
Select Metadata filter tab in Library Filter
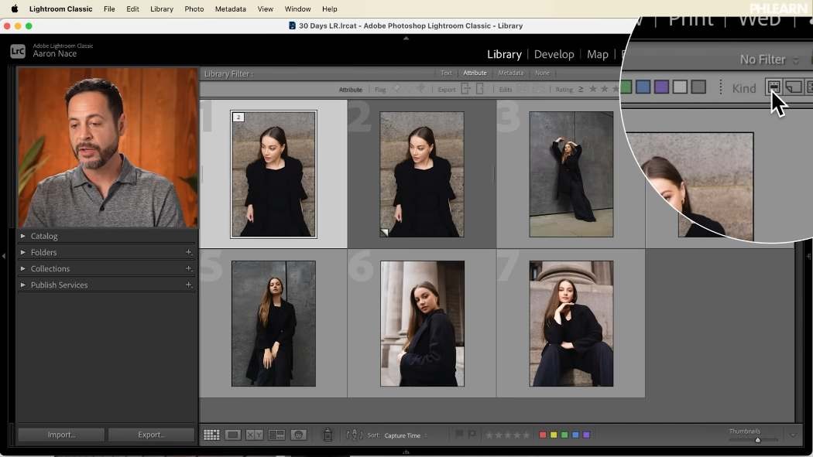[511, 73]
